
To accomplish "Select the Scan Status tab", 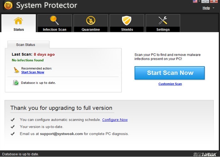I will 26,45.
